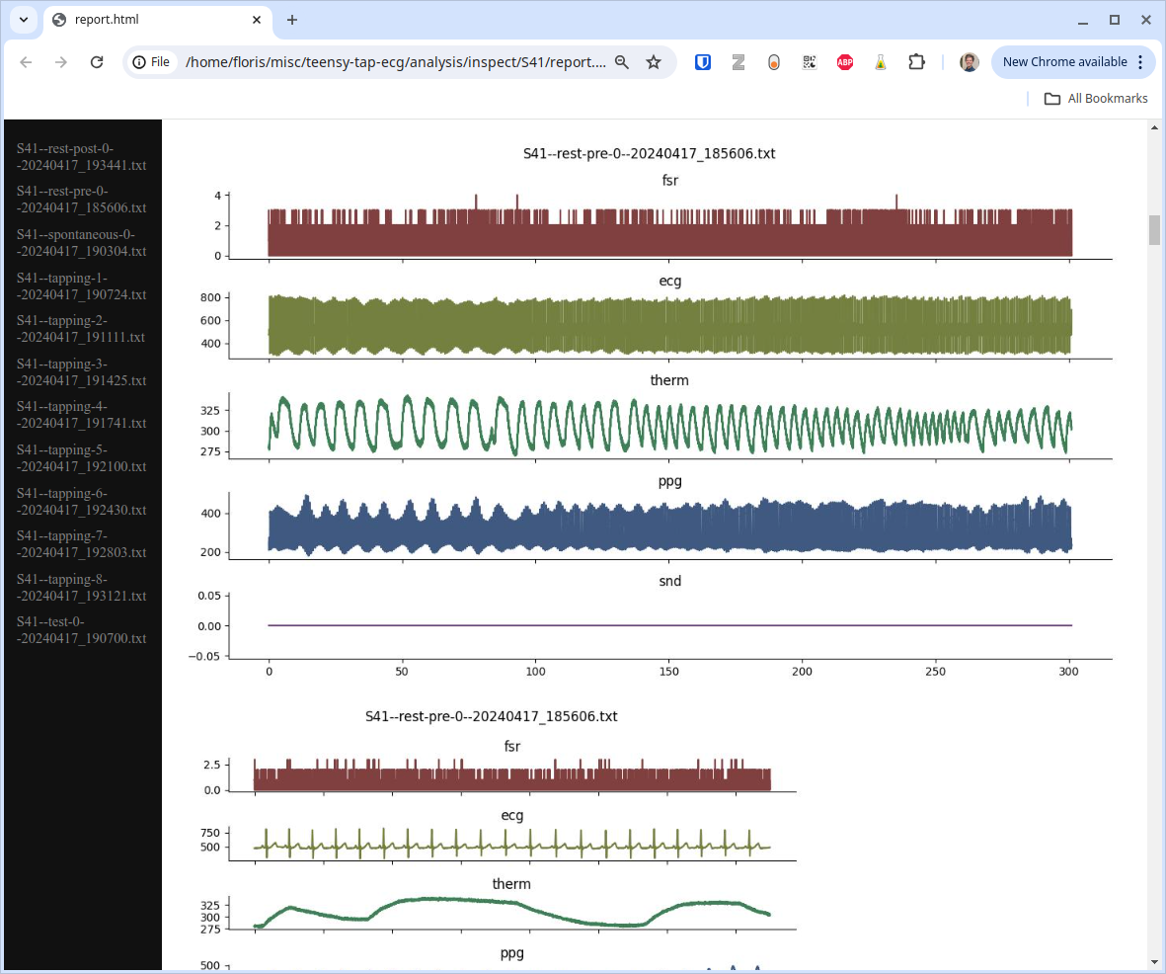The image size is (1166, 974).
Task: Click the upper therm breathing waveform plot
Action: click(670, 425)
